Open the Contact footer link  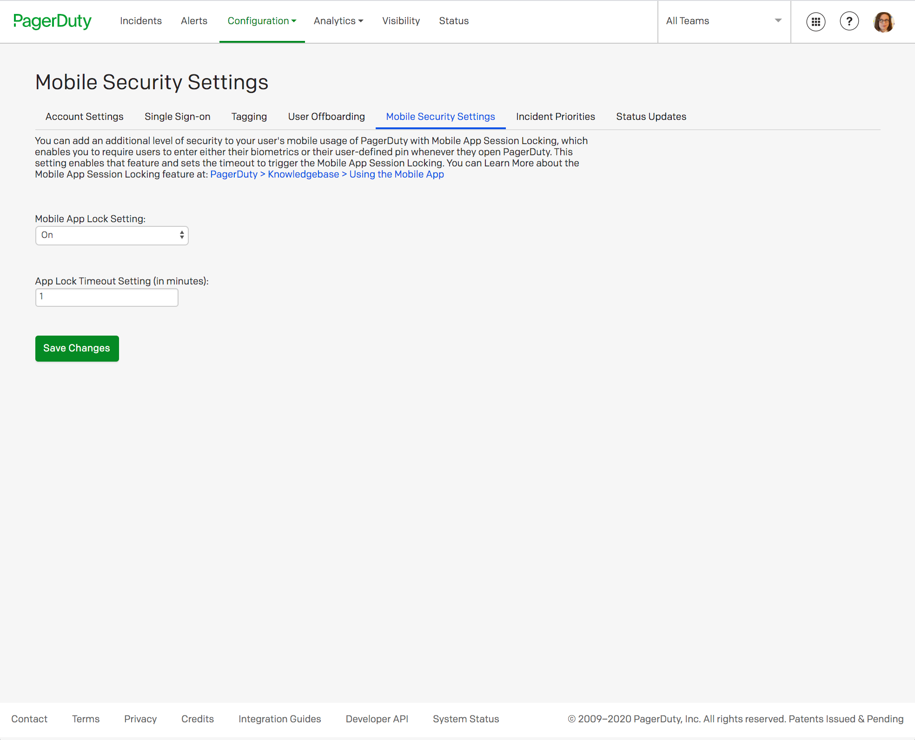pos(29,719)
